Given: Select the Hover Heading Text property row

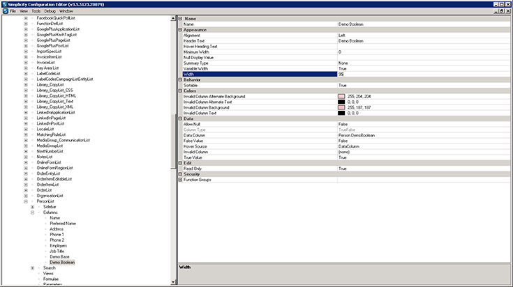Looking at the screenshot, I should [x=345, y=47].
